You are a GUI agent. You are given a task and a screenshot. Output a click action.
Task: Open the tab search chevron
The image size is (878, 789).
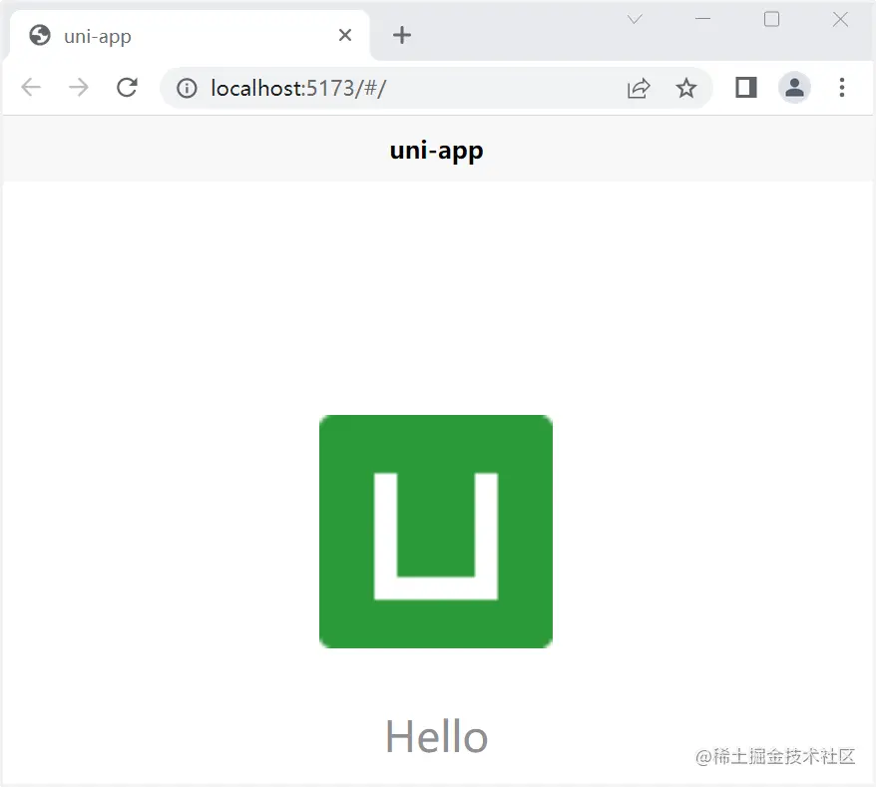tap(635, 20)
